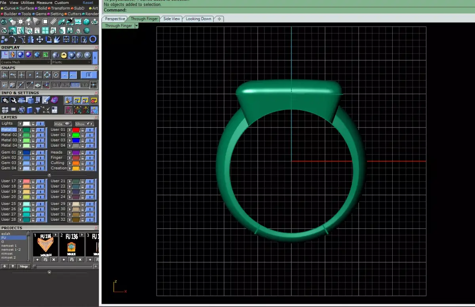This screenshot has width=475, height=307.
Task: Toggle visibility switch for Finger layer
Action: 90,158
